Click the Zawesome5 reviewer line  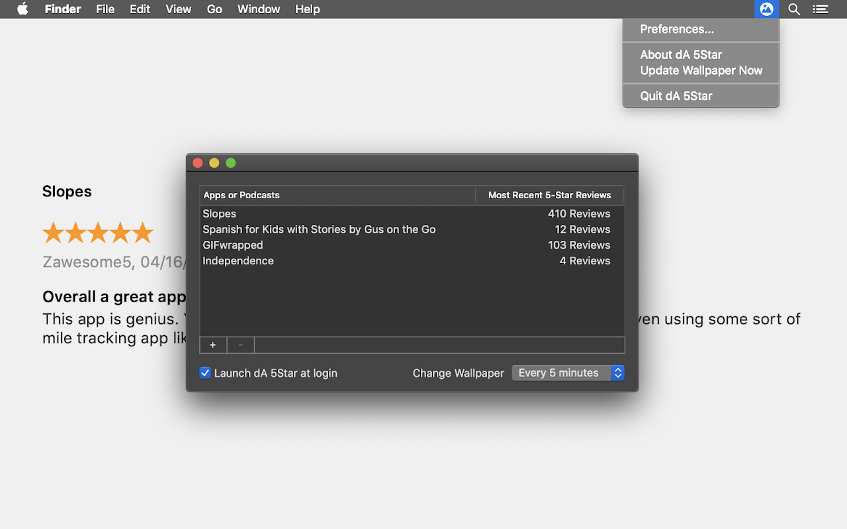point(114,263)
